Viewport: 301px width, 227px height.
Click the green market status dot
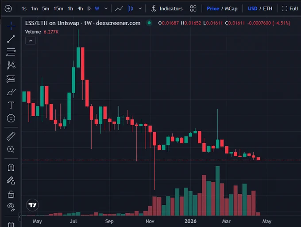coord(149,23)
